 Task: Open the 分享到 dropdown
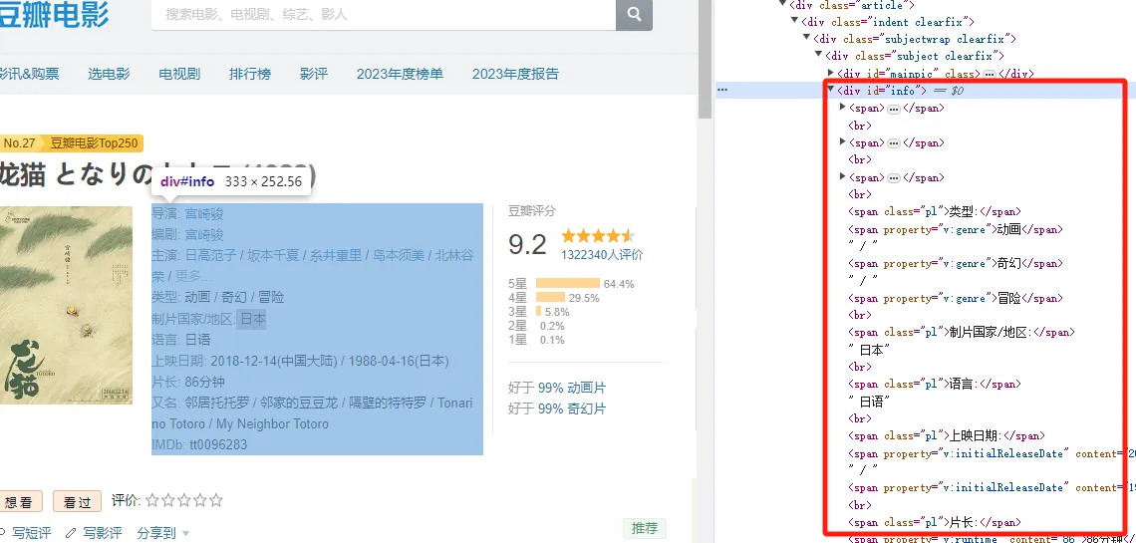163,533
